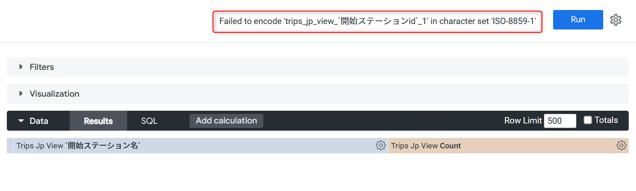636x191 pixels.
Task: Open the Explore settings gear beside Run
Action: (x=615, y=20)
